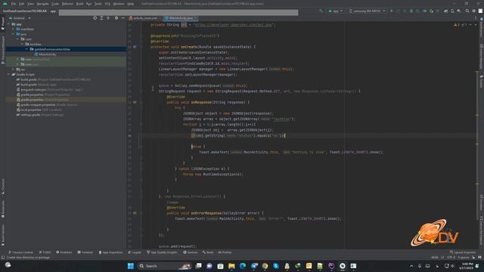Click Expand All in Project panel
The height and width of the screenshot is (272, 484).
tap(101, 18)
